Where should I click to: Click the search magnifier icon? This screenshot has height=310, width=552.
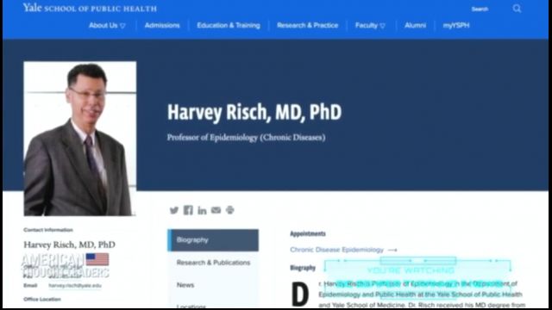pyautogui.click(x=517, y=9)
